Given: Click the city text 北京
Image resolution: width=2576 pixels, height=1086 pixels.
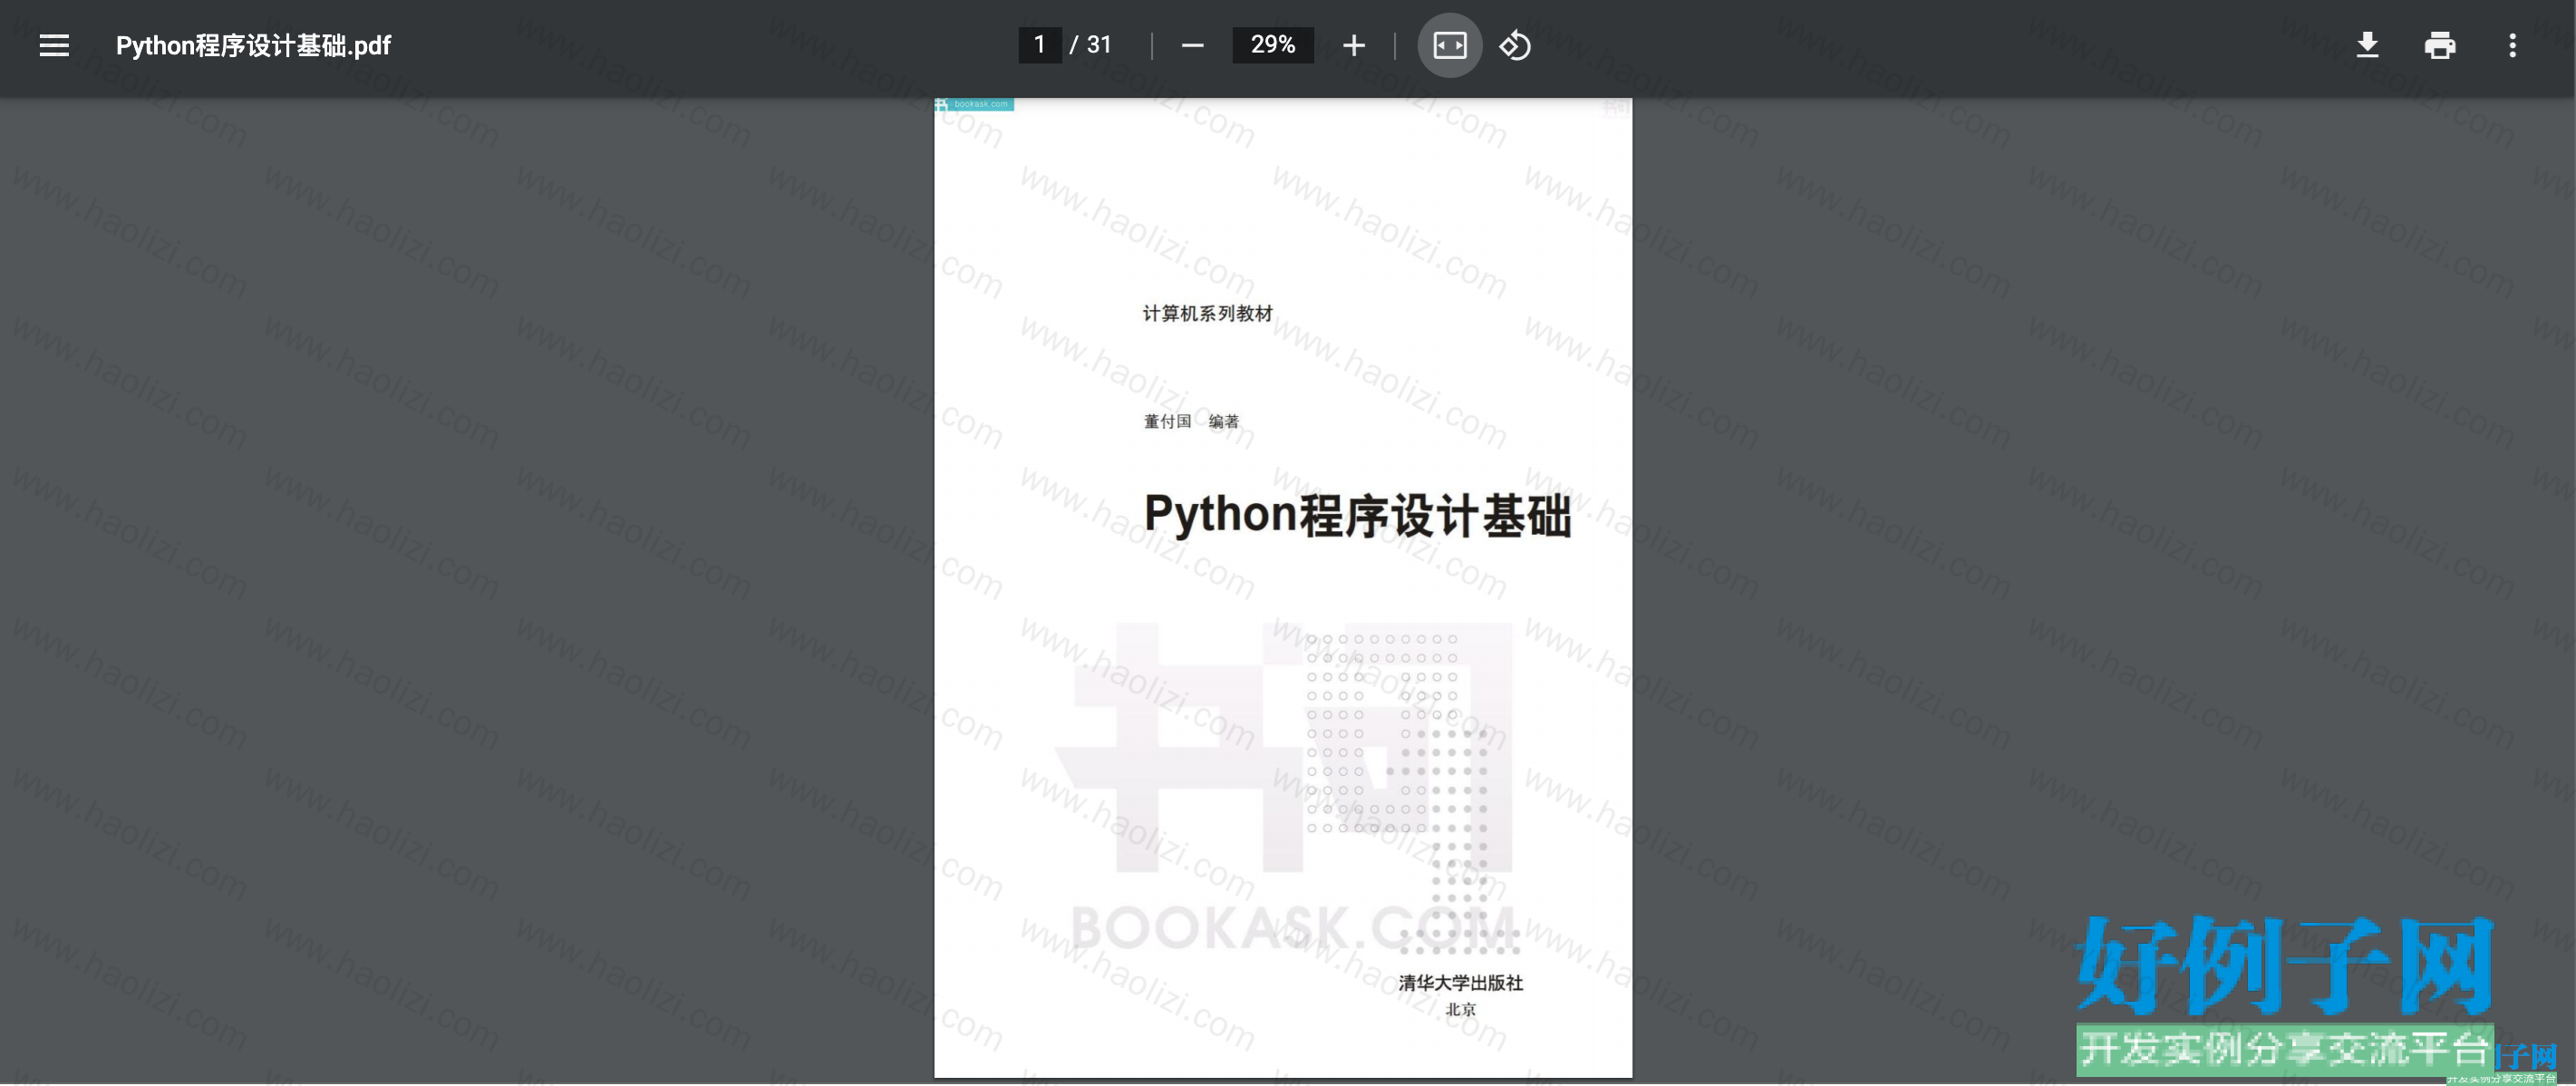Looking at the screenshot, I should pos(1460,1009).
